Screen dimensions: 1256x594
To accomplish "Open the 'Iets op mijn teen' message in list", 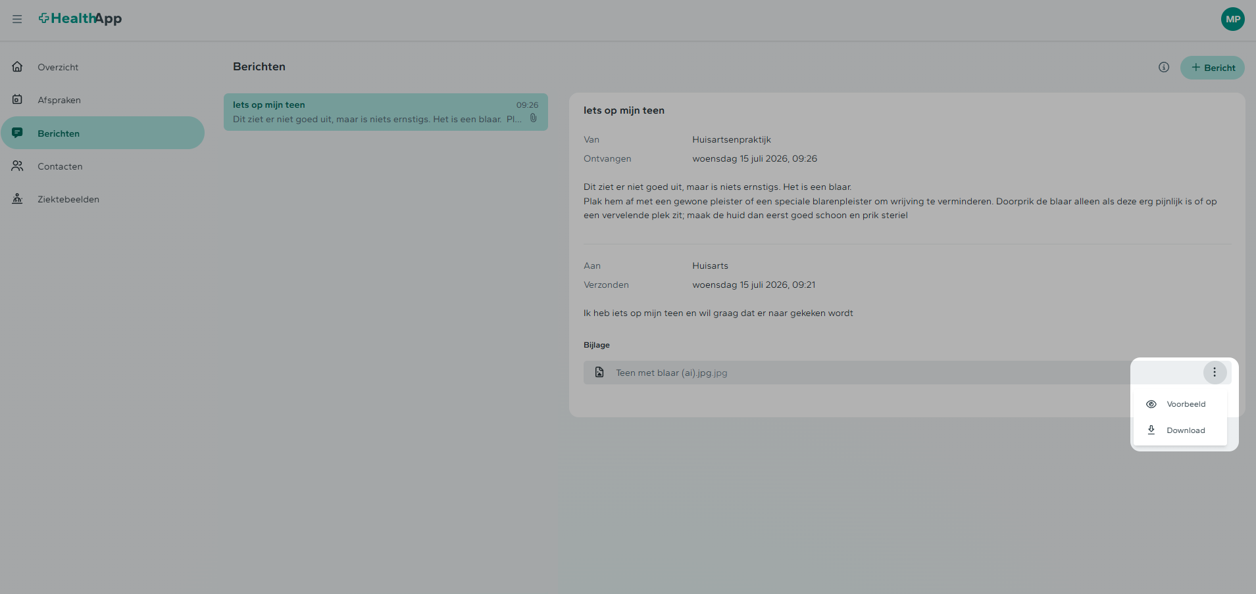I will click(386, 112).
